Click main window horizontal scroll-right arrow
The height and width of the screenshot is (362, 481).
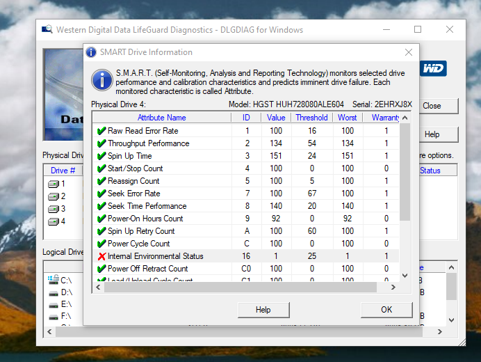pos(439,332)
